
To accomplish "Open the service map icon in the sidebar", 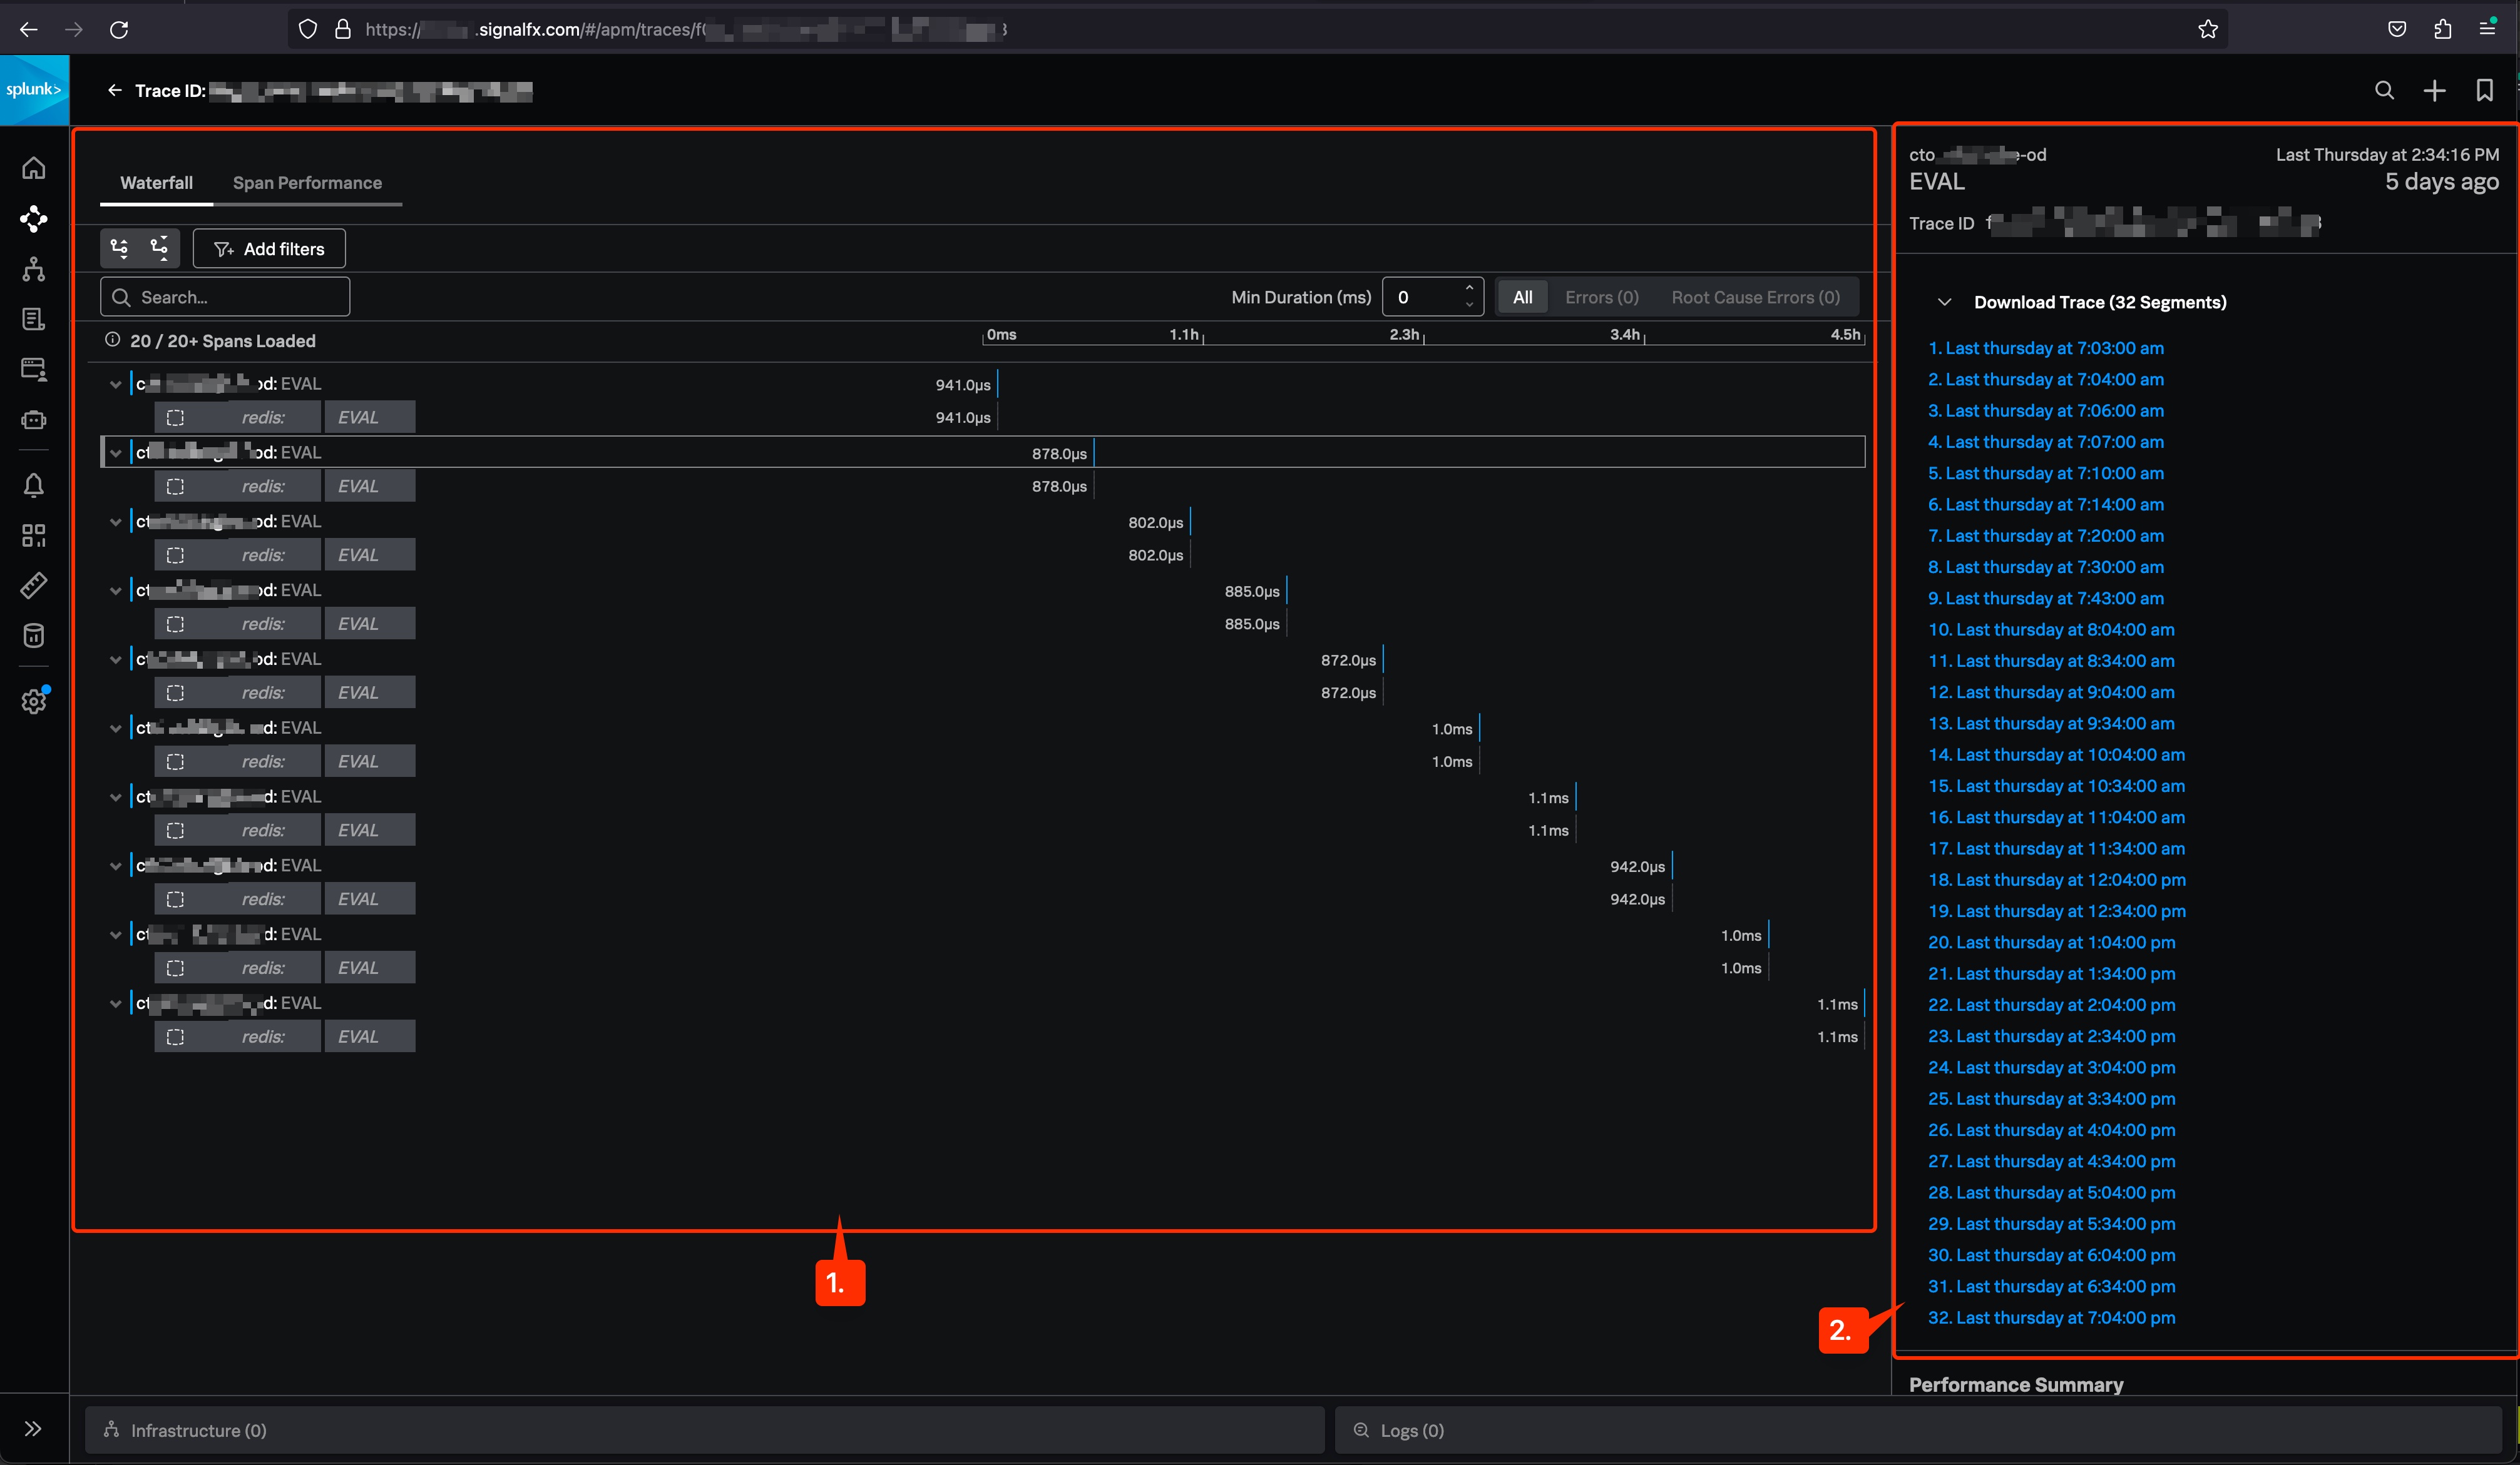I will pos(34,269).
